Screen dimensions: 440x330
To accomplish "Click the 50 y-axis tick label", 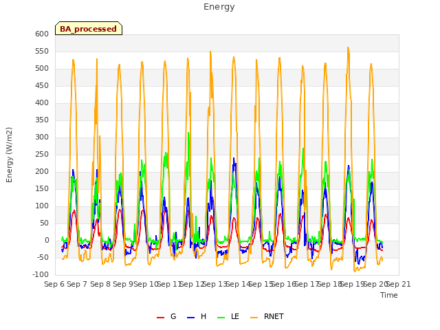I will point(44,223).
